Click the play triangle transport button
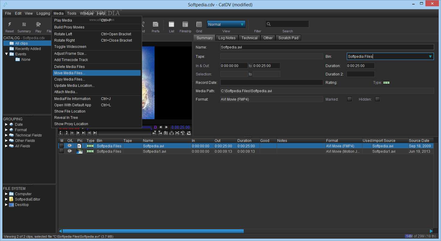 tap(78, 133)
